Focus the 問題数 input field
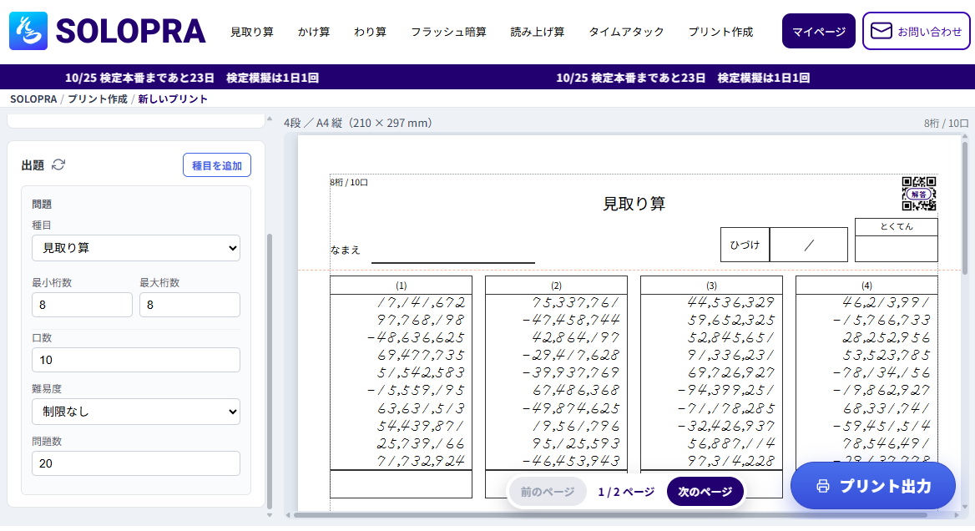Screen dimensions: 975x531 tap(136, 463)
